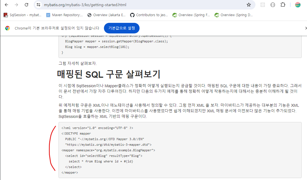Click the paragraph starting 이 시점에 SqlSession이나
This screenshot has width=307, height=180.
tap(180, 91)
